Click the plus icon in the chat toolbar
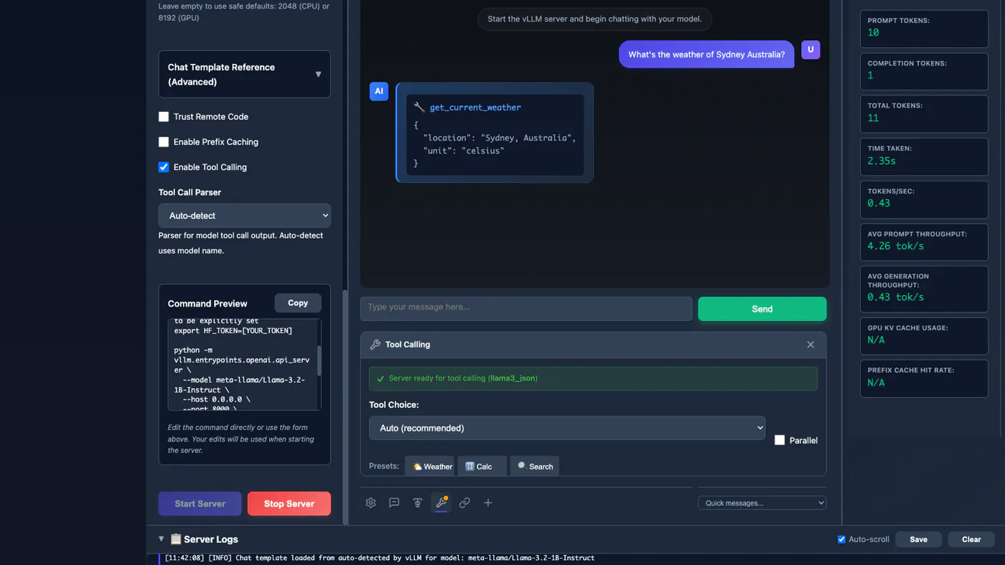The width and height of the screenshot is (1005, 565). [x=488, y=503]
